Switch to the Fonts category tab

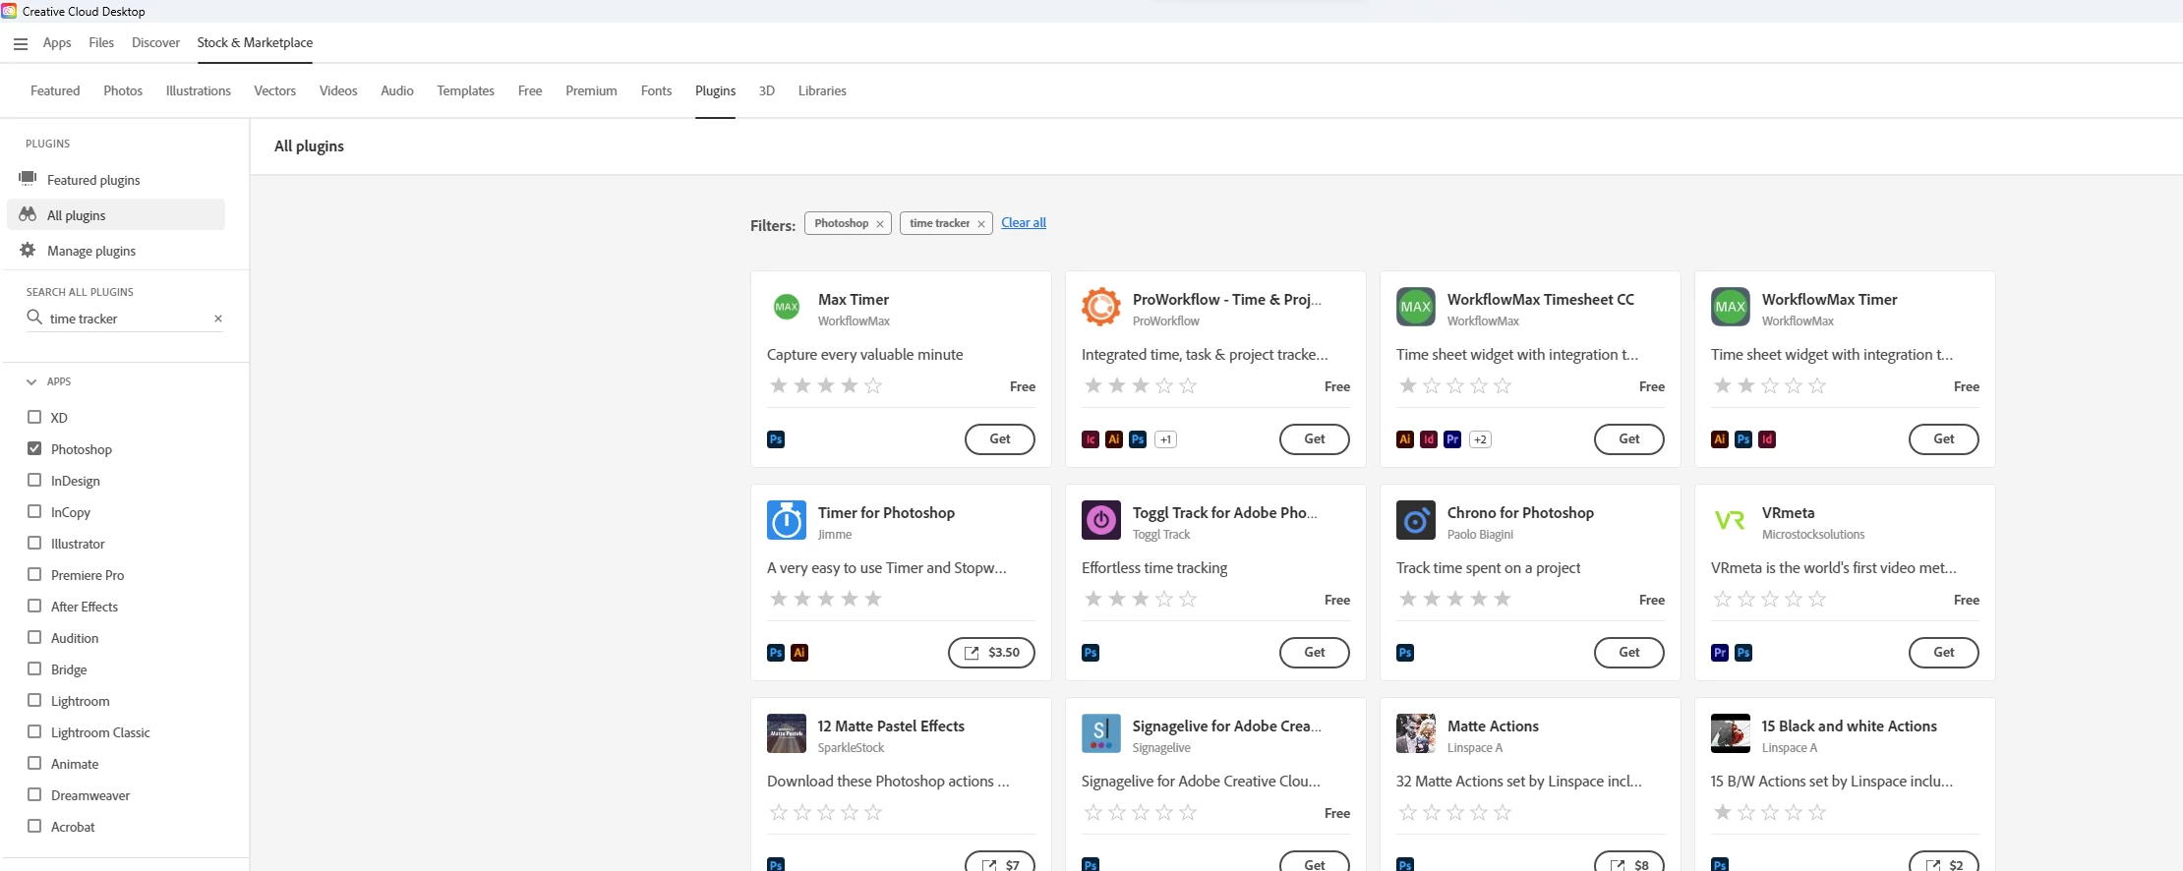tap(656, 90)
